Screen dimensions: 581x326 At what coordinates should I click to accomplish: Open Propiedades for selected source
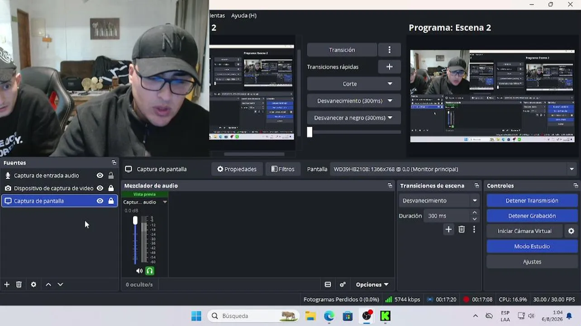(x=237, y=169)
